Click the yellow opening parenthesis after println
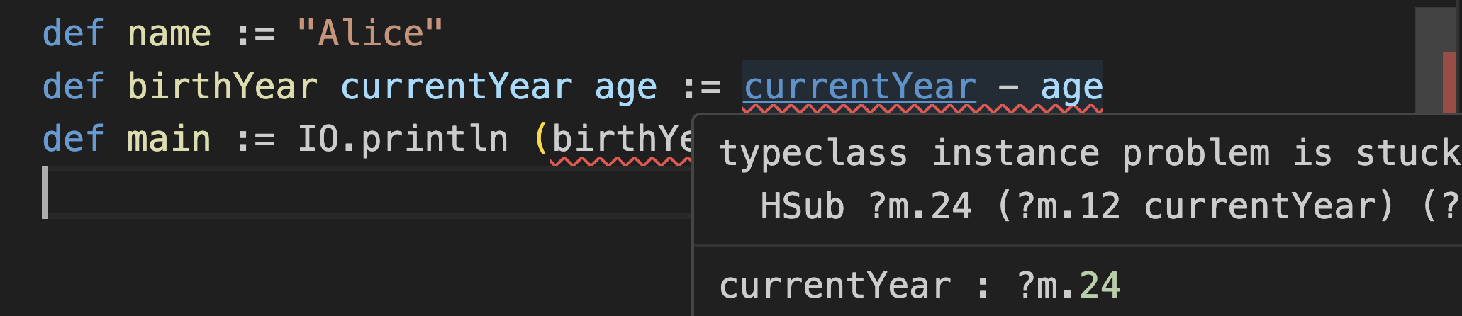 (x=541, y=139)
